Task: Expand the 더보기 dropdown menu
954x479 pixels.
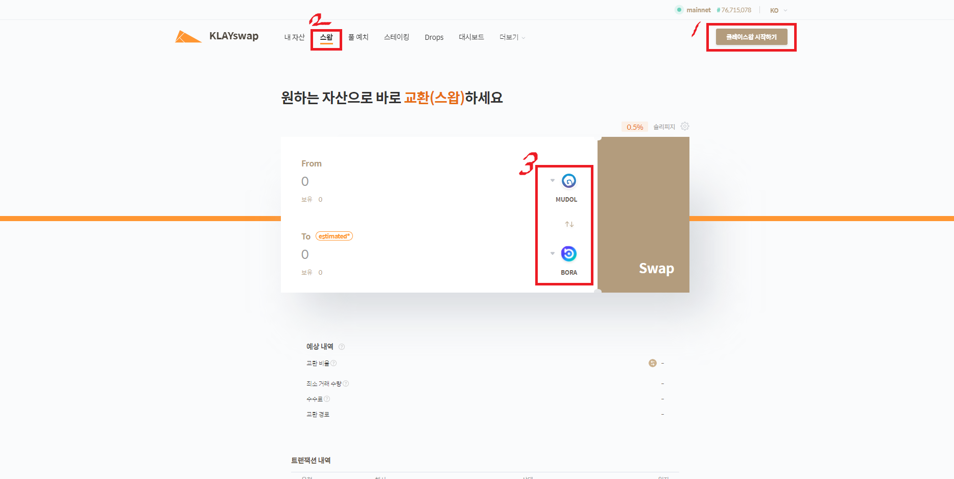Action: point(512,37)
